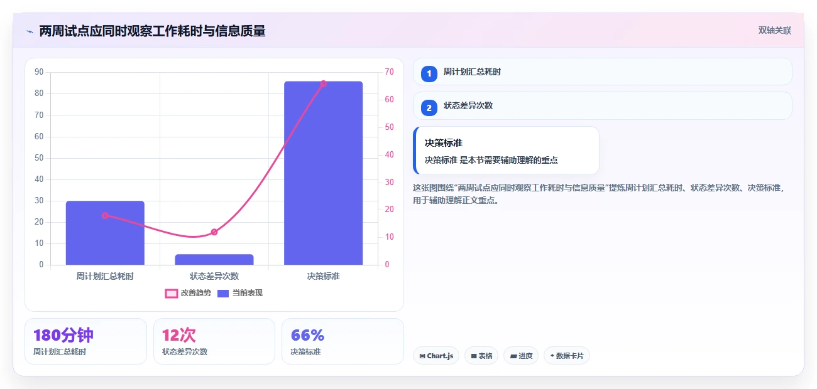Click the icon inside the 进度 tag

point(513,356)
